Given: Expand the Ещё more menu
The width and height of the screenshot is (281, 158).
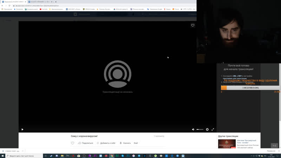Looking at the screenshot, I should tap(136, 143).
